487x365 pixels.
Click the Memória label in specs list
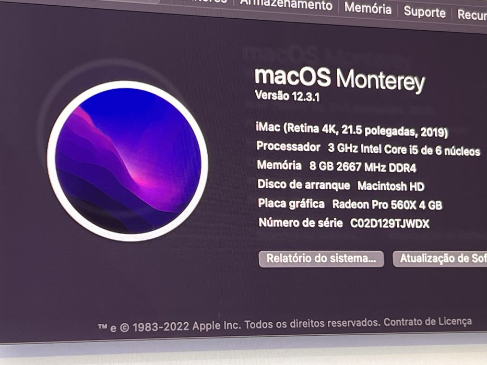tap(279, 165)
